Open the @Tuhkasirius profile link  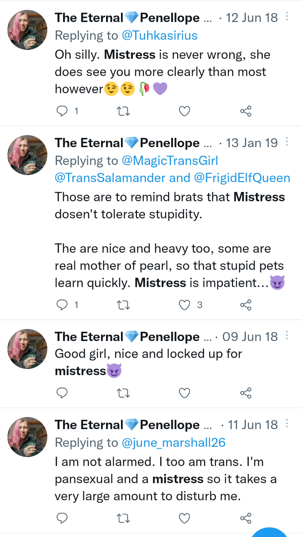159,35
